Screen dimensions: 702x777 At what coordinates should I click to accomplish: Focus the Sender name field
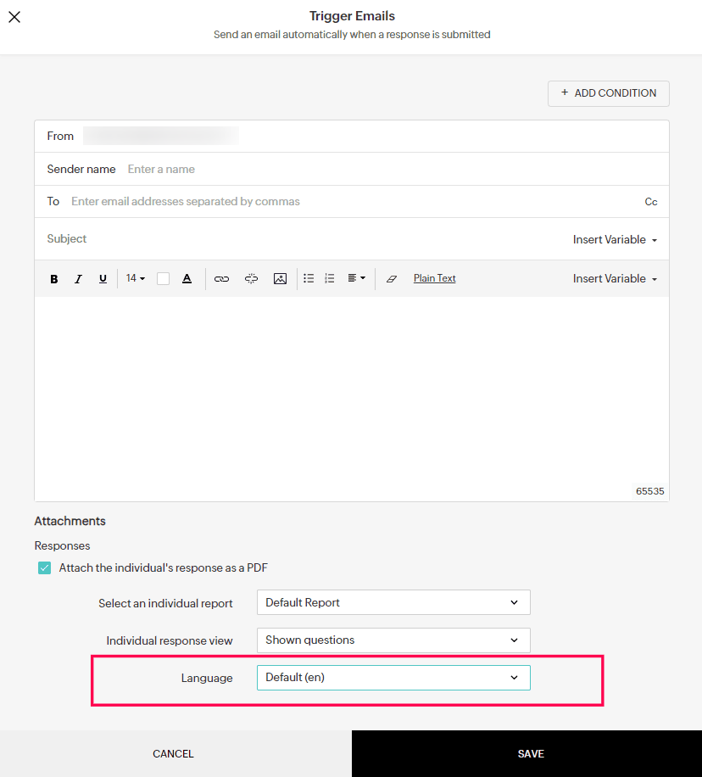pos(352,169)
